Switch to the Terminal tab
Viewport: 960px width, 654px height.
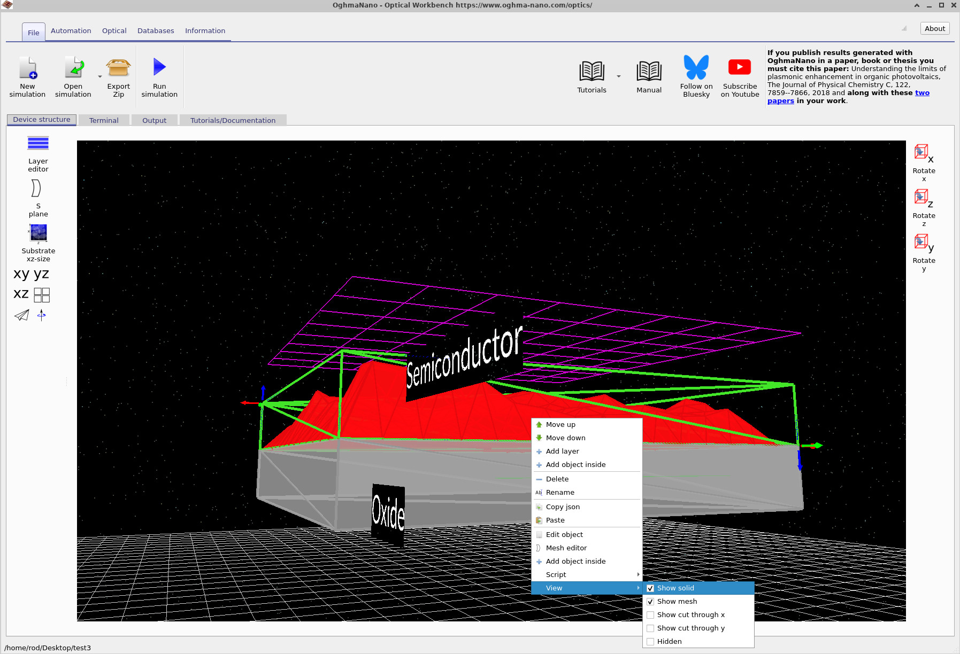104,120
